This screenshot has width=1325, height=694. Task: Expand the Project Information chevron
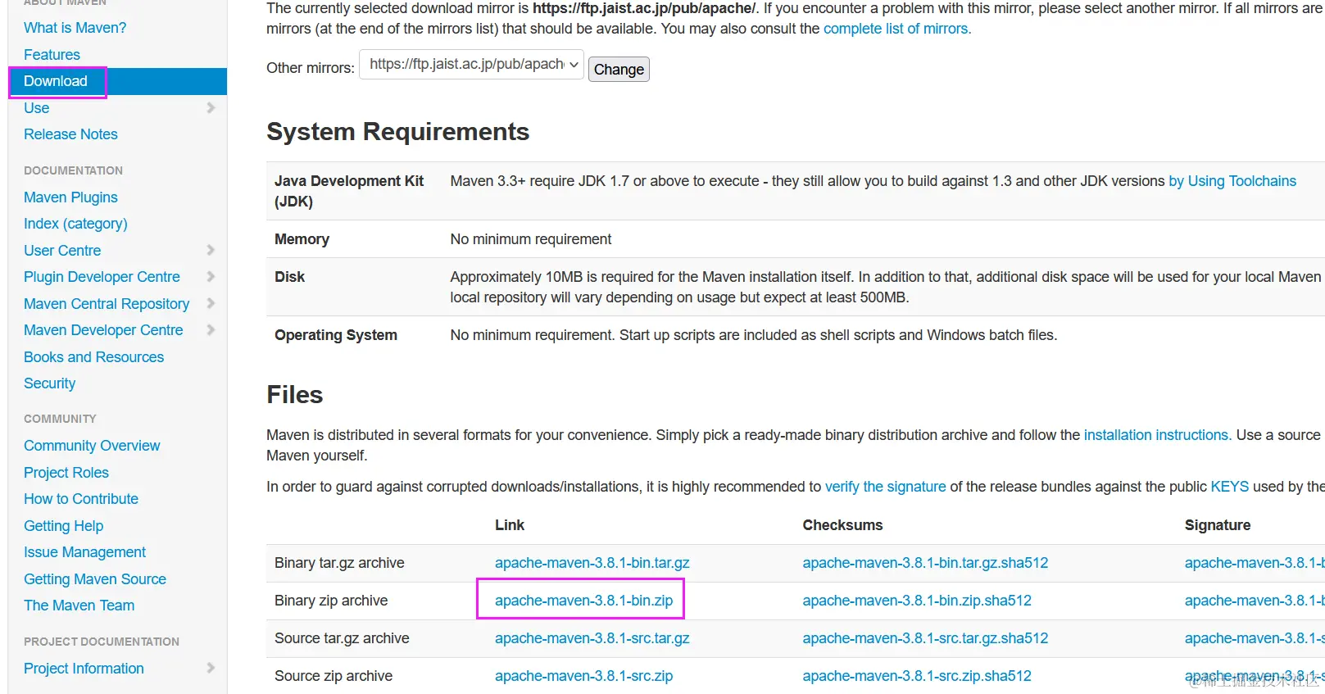[x=211, y=669]
